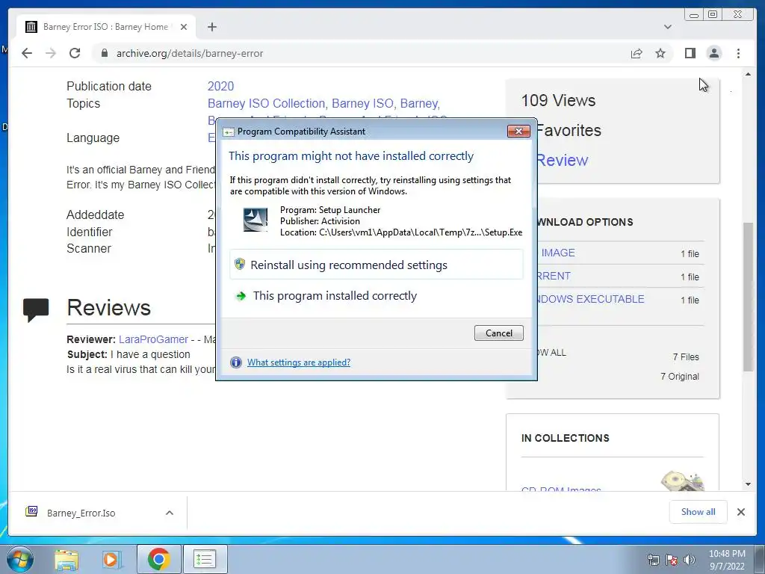765x574 pixels.
Task: Go back using Chrome's back arrow
Action: point(27,53)
